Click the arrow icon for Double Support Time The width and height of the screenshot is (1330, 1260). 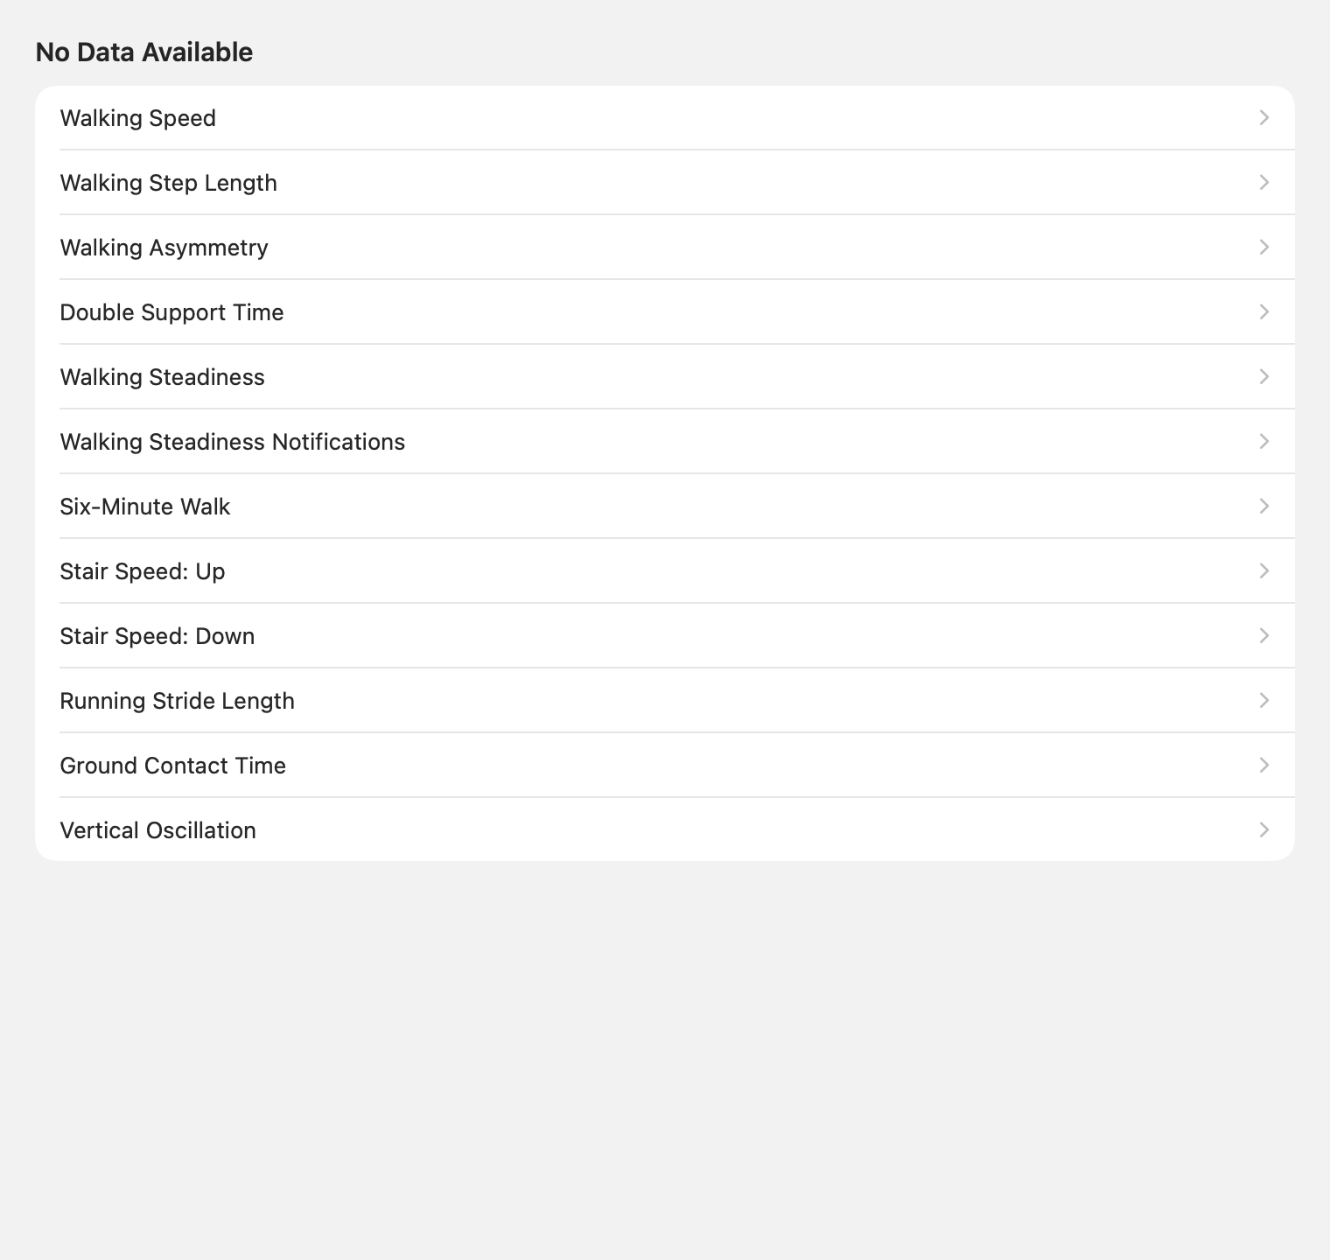(x=1264, y=311)
